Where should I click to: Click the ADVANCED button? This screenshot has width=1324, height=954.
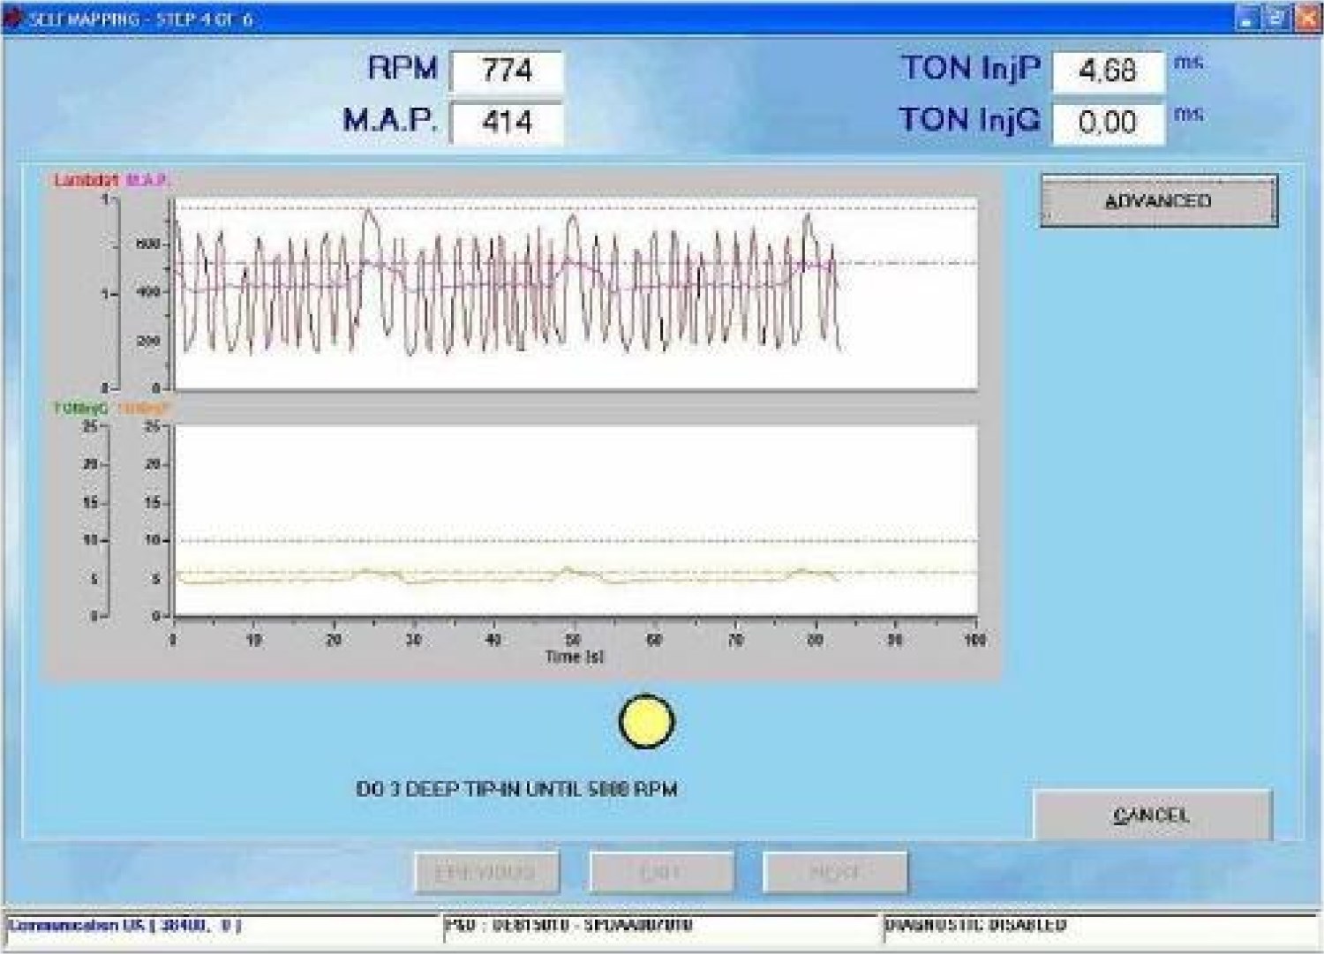point(1159,201)
